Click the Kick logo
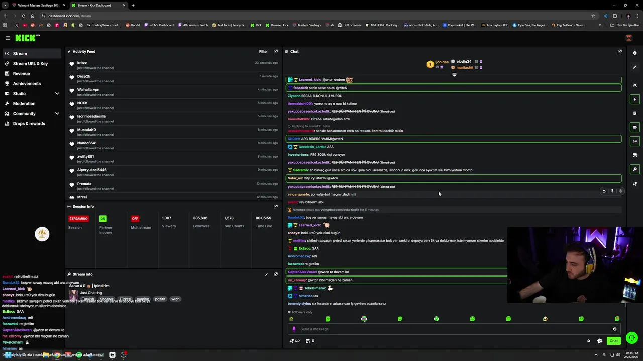Viewport: 643px width, 361px height. [27, 38]
